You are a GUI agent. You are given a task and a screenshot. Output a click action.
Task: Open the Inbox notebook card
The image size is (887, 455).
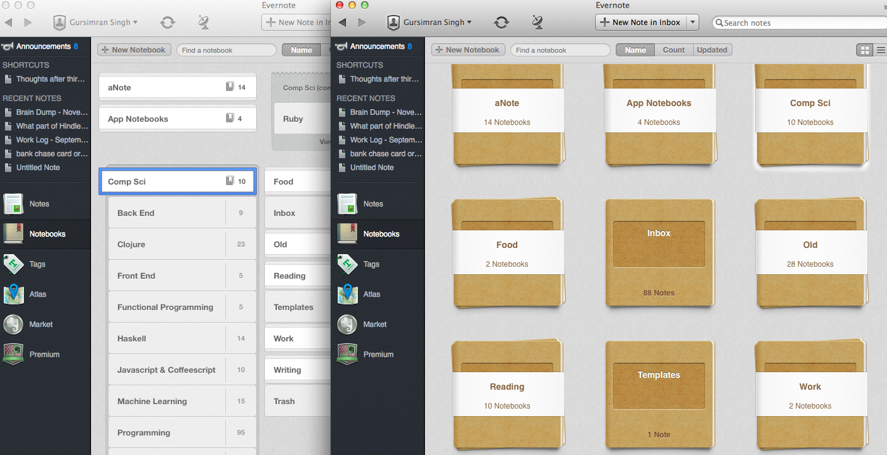659,252
